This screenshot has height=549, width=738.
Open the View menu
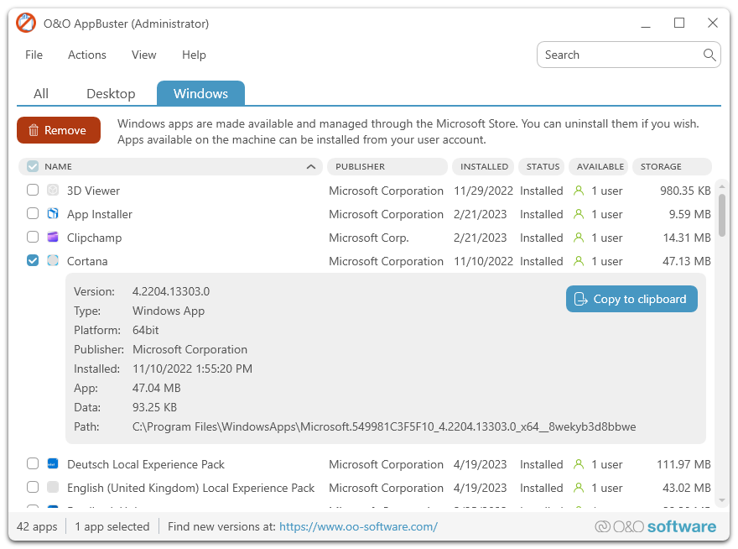[x=143, y=55]
